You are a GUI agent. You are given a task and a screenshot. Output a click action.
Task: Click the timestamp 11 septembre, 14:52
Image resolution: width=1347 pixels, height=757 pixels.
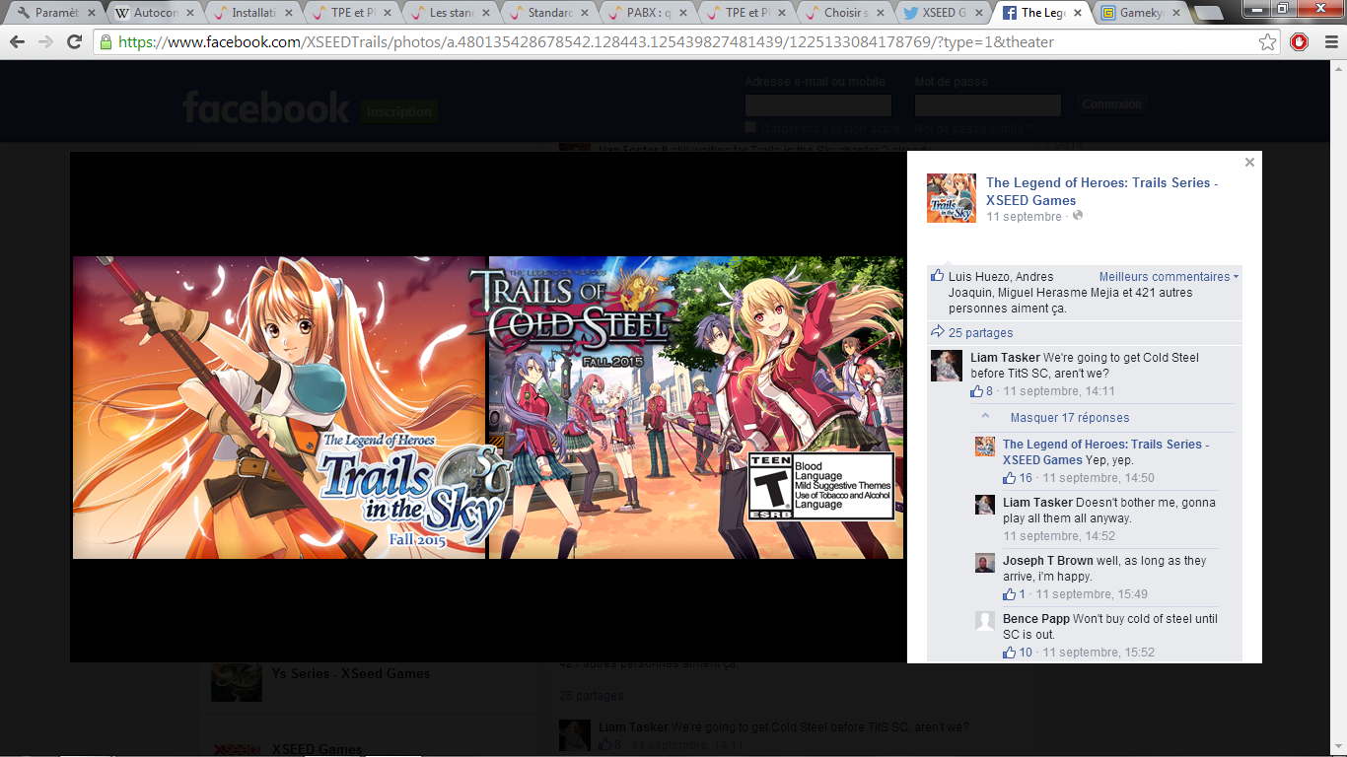(1059, 536)
